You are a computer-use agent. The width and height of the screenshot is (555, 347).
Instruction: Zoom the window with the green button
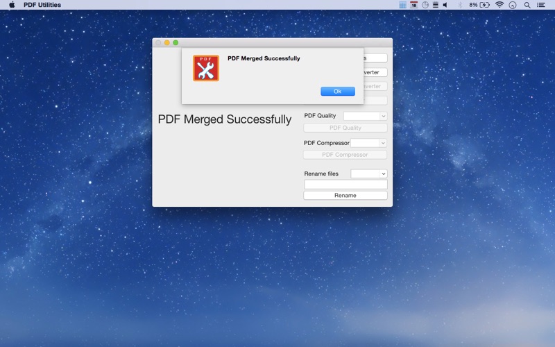click(176, 43)
